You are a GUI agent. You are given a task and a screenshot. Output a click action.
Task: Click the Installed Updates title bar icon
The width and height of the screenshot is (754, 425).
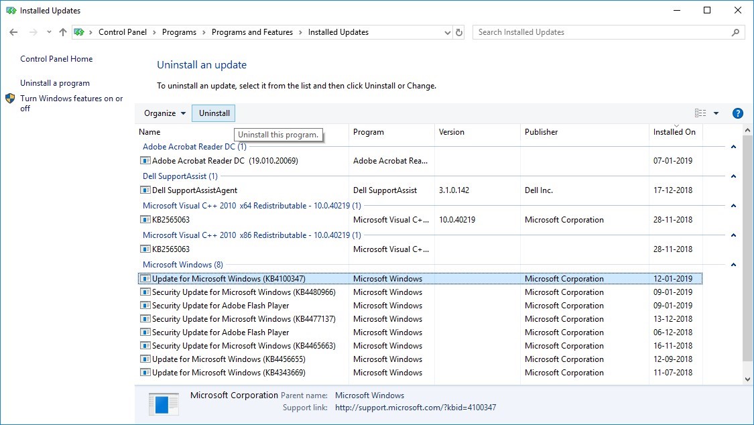[x=11, y=11]
